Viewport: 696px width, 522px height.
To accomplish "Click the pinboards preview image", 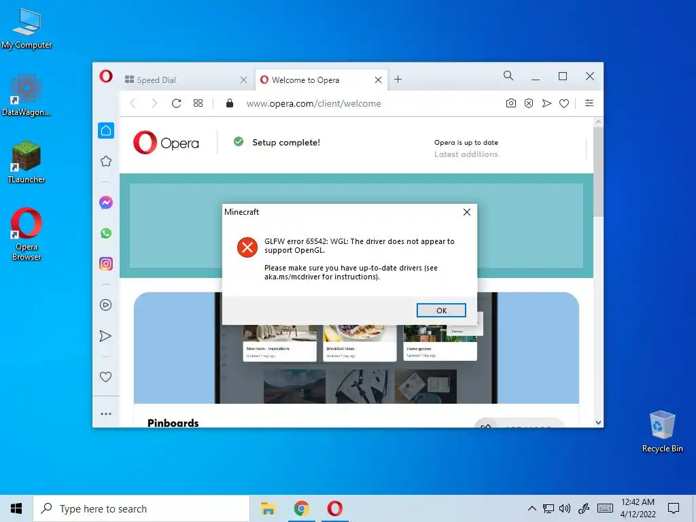I will (x=356, y=347).
